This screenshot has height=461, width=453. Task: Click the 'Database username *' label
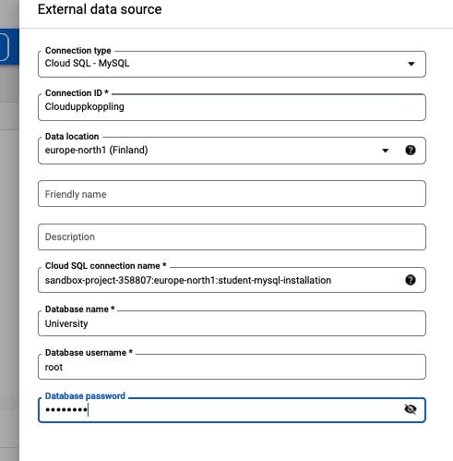tap(89, 352)
